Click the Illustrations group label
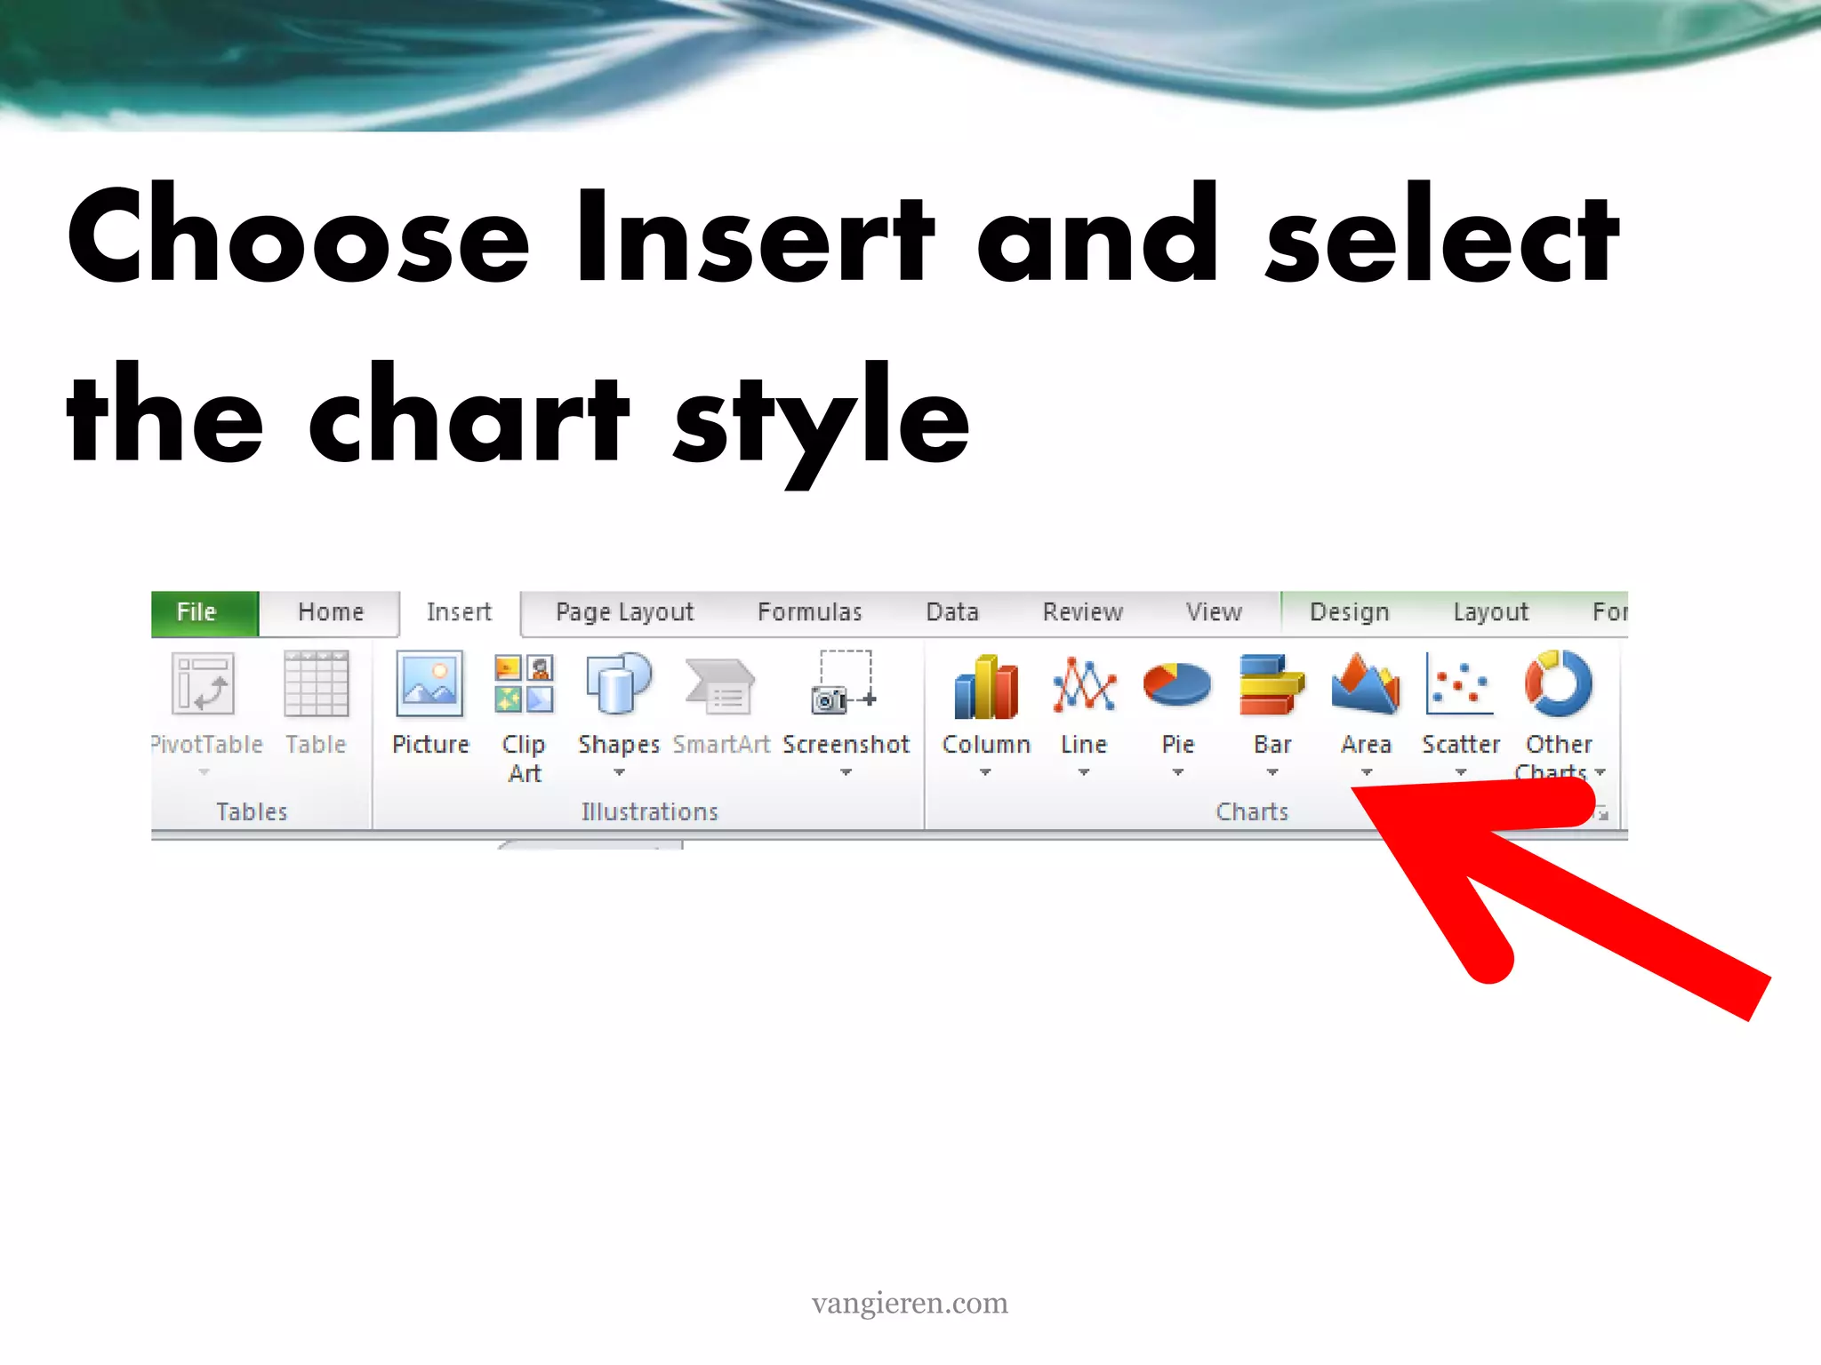The height and width of the screenshot is (1365, 1821). tap(649, 812)
